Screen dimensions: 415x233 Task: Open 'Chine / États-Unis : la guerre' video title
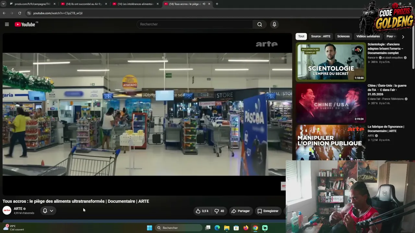tap(387, 90)
